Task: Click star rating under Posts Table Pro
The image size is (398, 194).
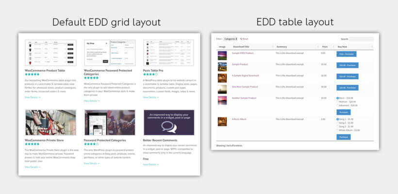Action: point(150,74)
